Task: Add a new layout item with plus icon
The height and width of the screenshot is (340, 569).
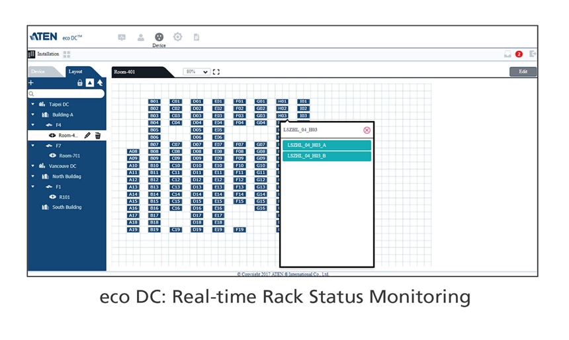Action: click(x=31, y=83)
